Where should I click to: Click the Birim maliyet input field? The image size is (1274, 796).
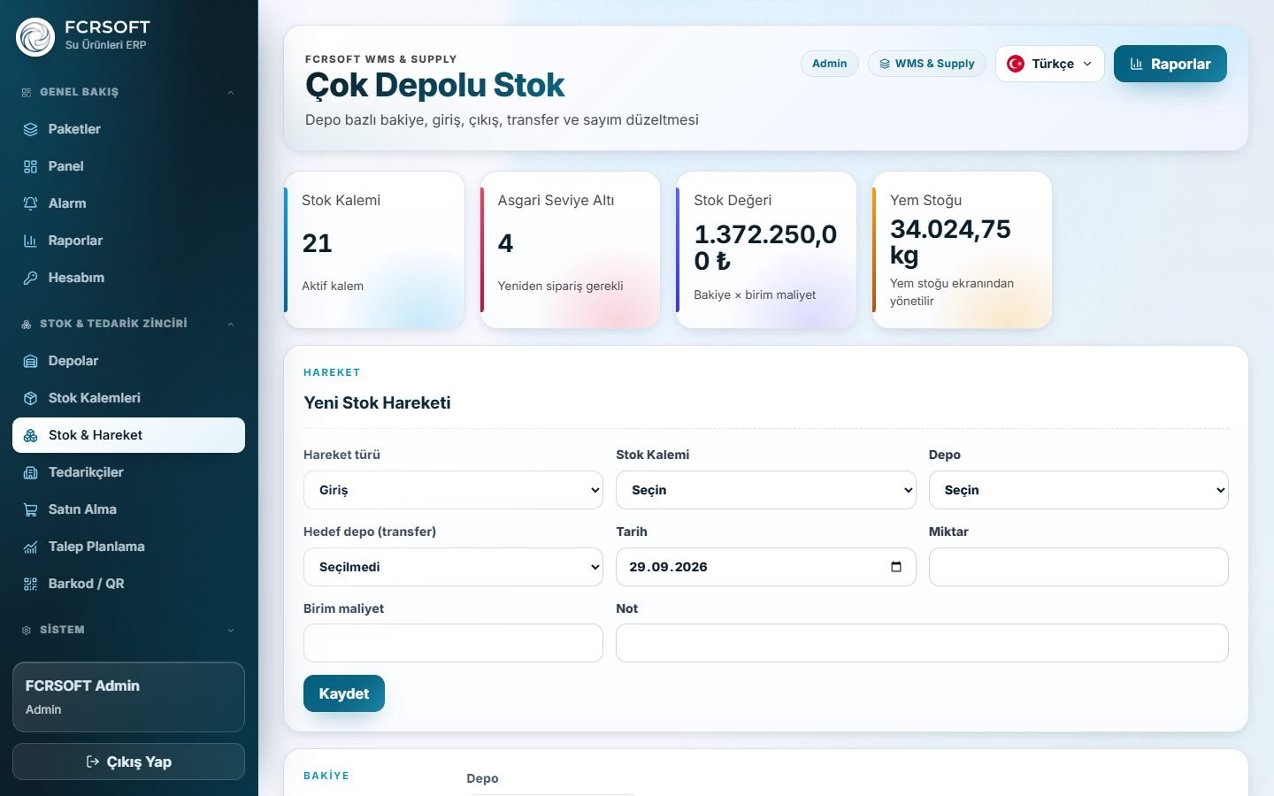pyautogui.click(x=453, y=643)
